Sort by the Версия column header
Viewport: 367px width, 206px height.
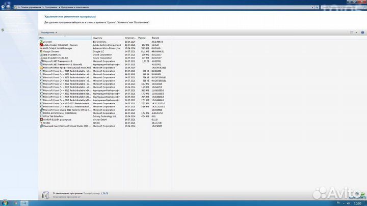155,38
